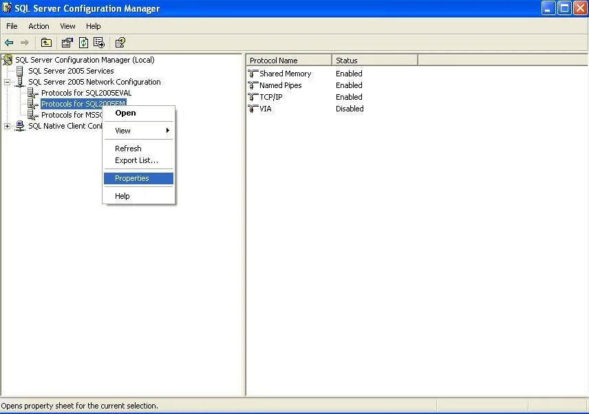Screen dimensions: 589x414
Task: Choose Open from the context menu
Action: [x=138, y=113]
